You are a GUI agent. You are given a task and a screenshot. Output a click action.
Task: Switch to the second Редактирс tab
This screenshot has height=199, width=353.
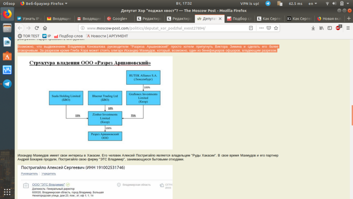pos(179,19)
